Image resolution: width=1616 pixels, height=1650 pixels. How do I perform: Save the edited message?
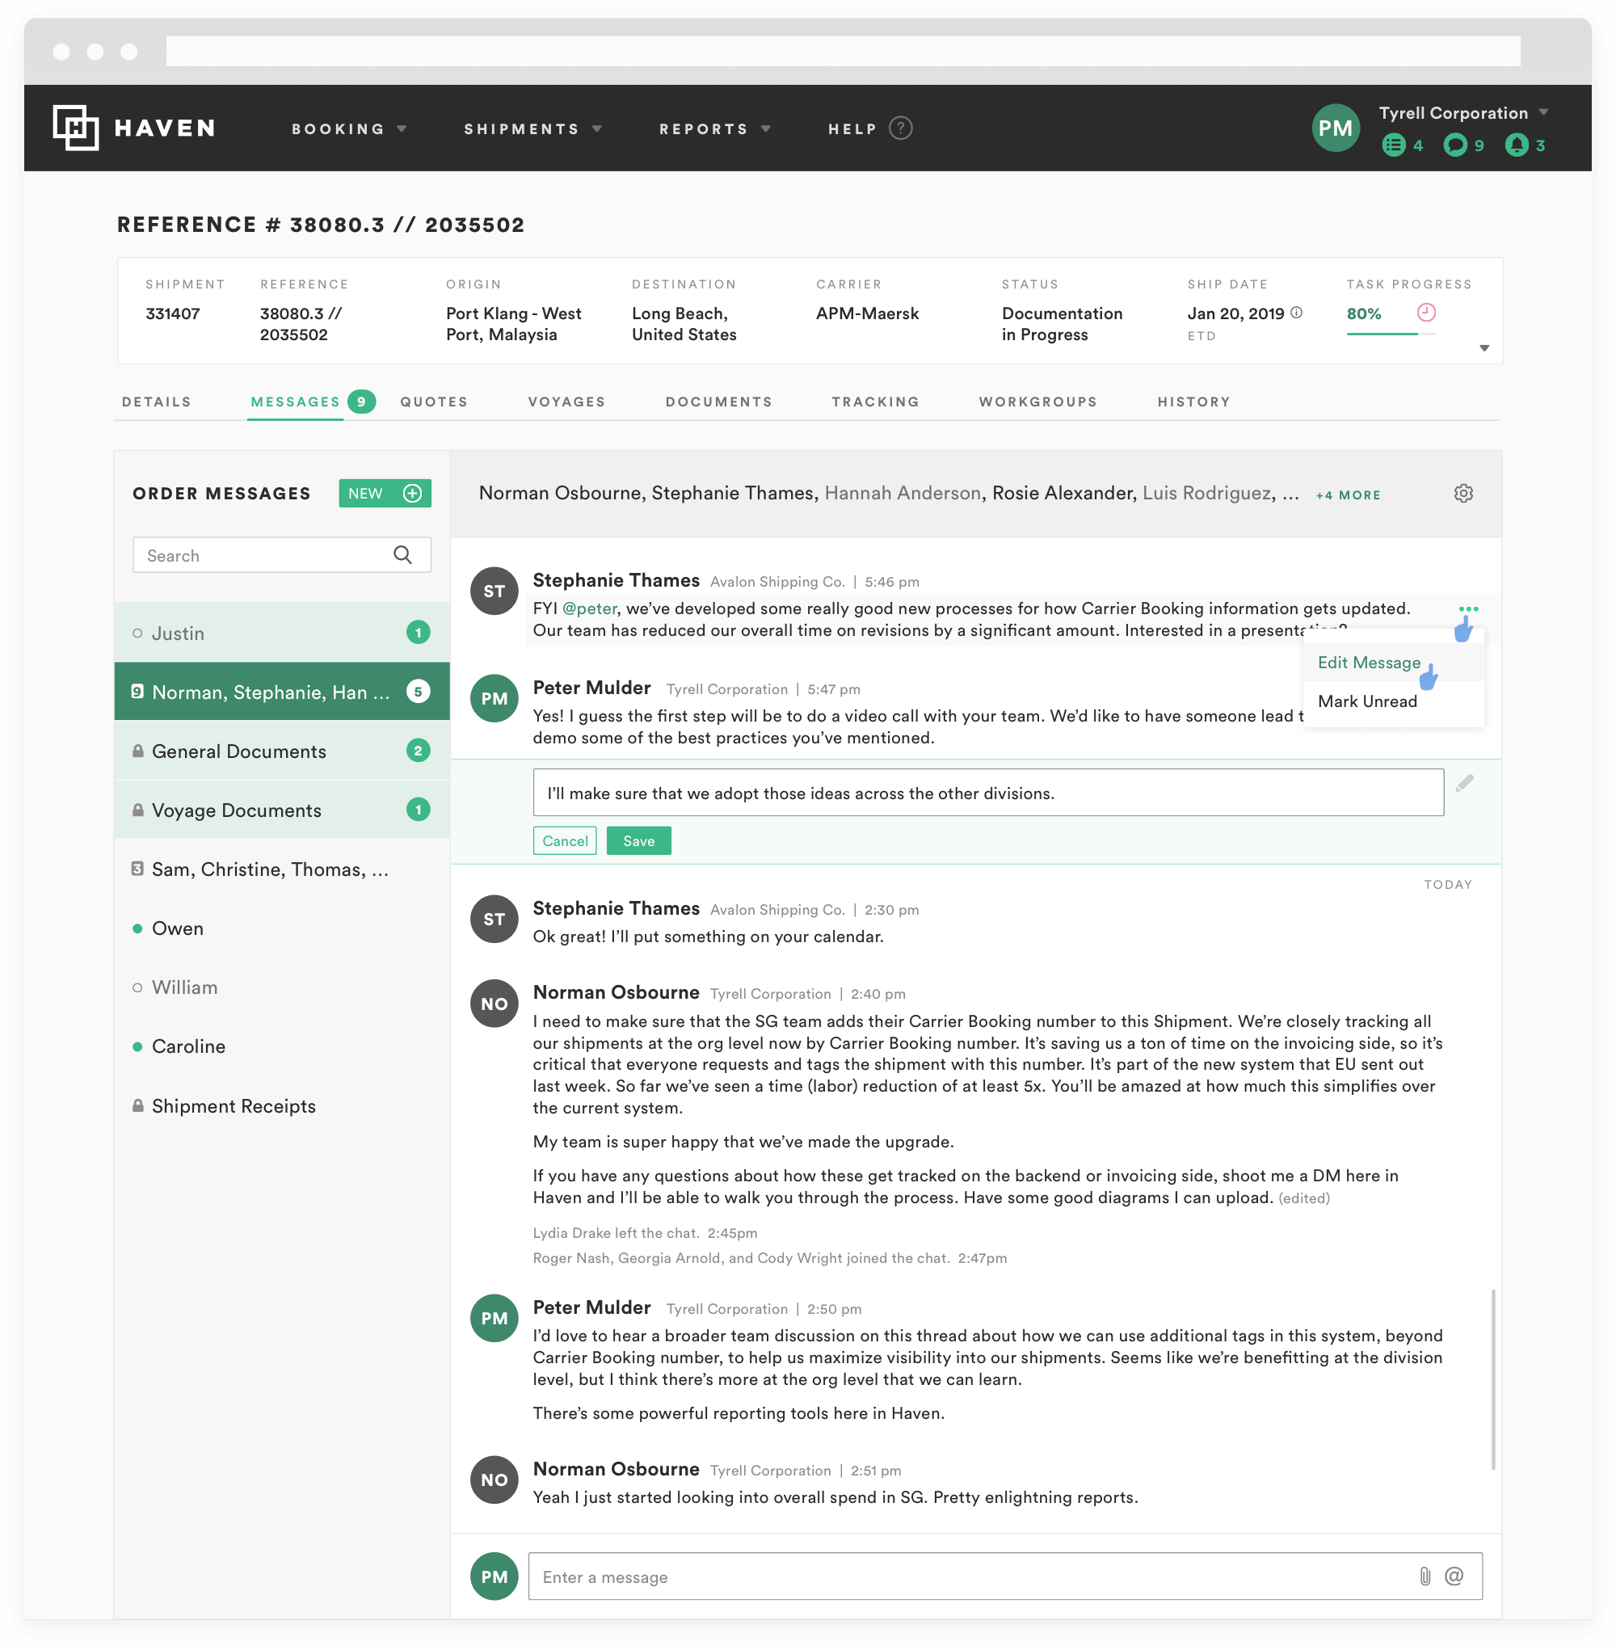tap(639, 839)
